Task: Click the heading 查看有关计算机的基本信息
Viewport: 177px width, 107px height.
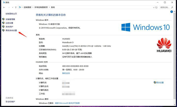Action: click(x=51, y=15)
